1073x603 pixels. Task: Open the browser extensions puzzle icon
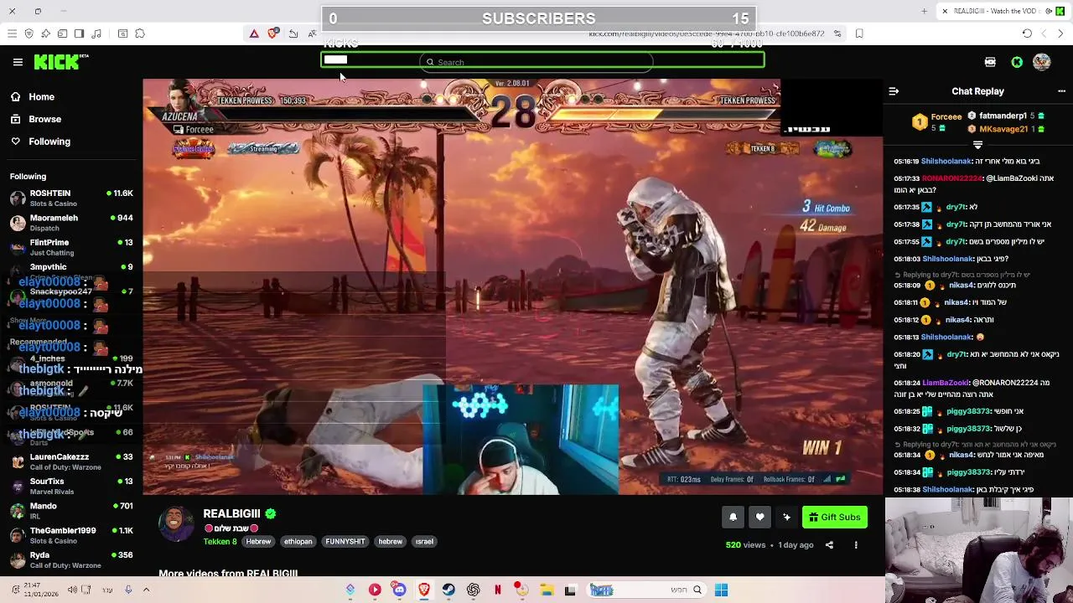[140, 33]
